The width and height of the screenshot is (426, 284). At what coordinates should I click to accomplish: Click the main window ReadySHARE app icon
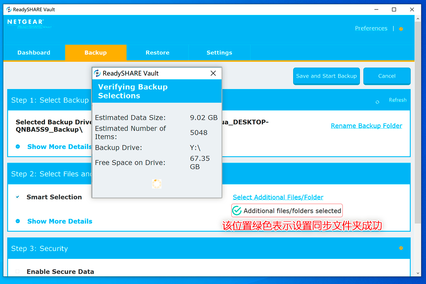(x=9, y=9)
